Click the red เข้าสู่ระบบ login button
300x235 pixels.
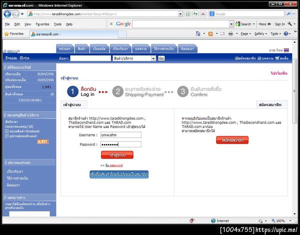pyautogui.click(x=117, y=155)
